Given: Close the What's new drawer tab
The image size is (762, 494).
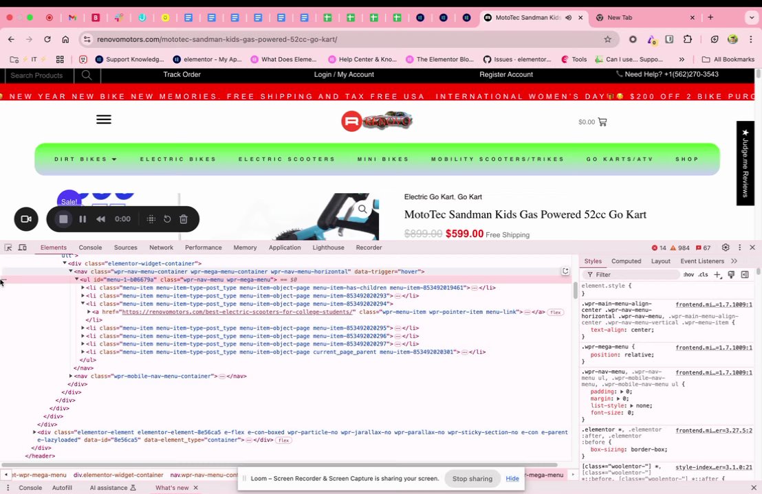Looking at the screenshot, I should pyautogui.click(x=196, y=488).
